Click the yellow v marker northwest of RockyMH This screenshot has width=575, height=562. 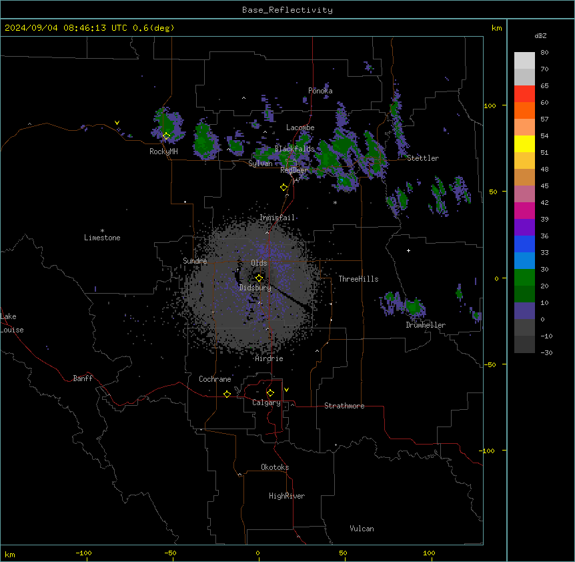pos(117,123)
